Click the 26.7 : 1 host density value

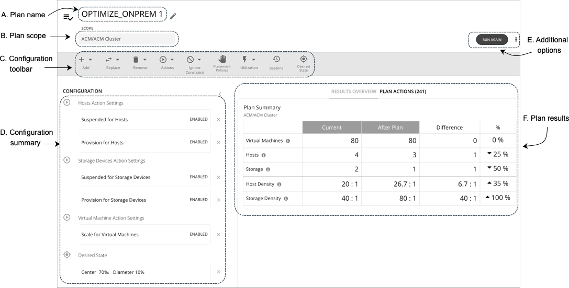405,184
